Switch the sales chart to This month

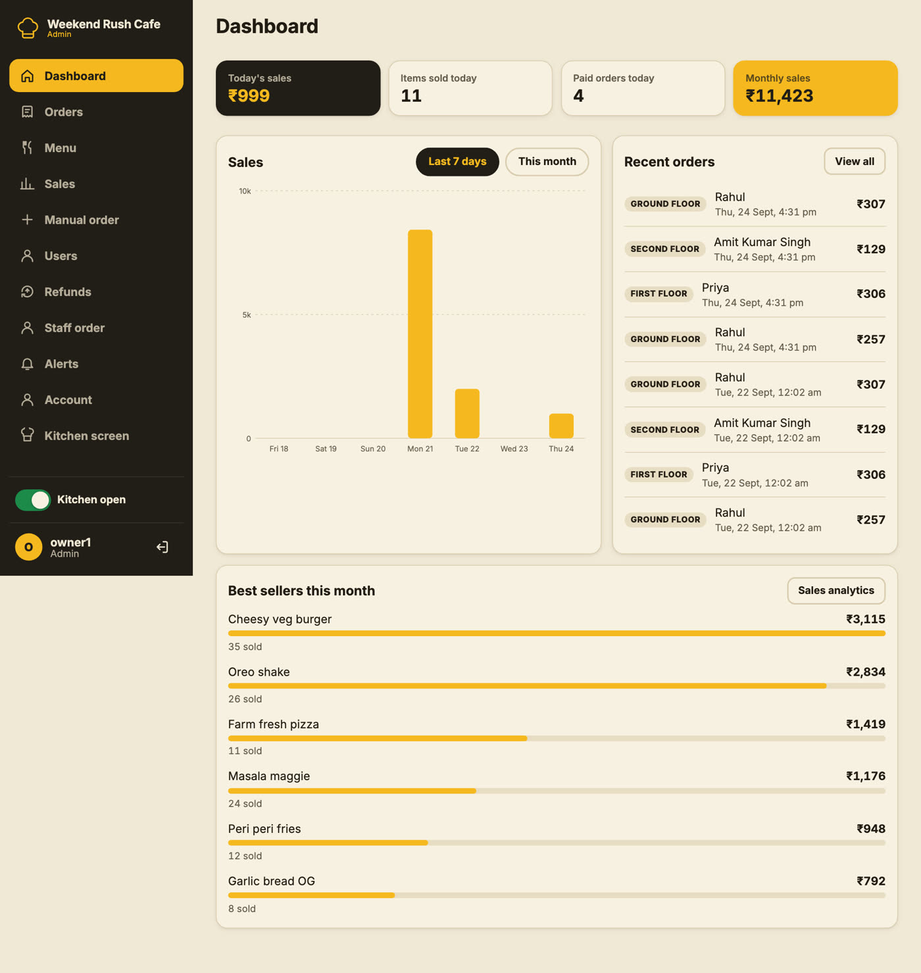tap(547, 162)
